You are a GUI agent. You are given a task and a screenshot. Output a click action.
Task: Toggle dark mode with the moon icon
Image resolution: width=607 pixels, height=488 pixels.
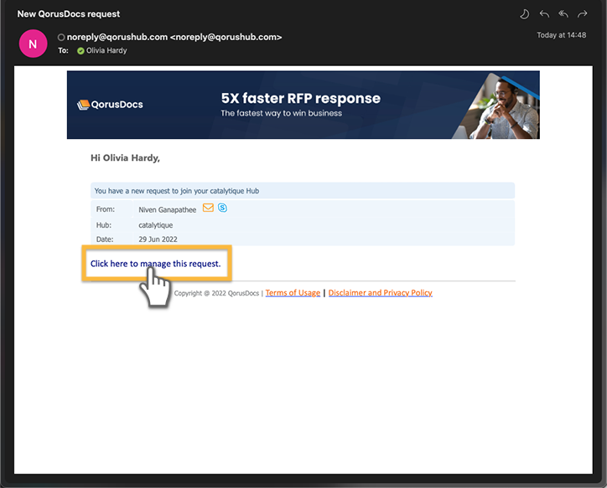pos(525,14)
